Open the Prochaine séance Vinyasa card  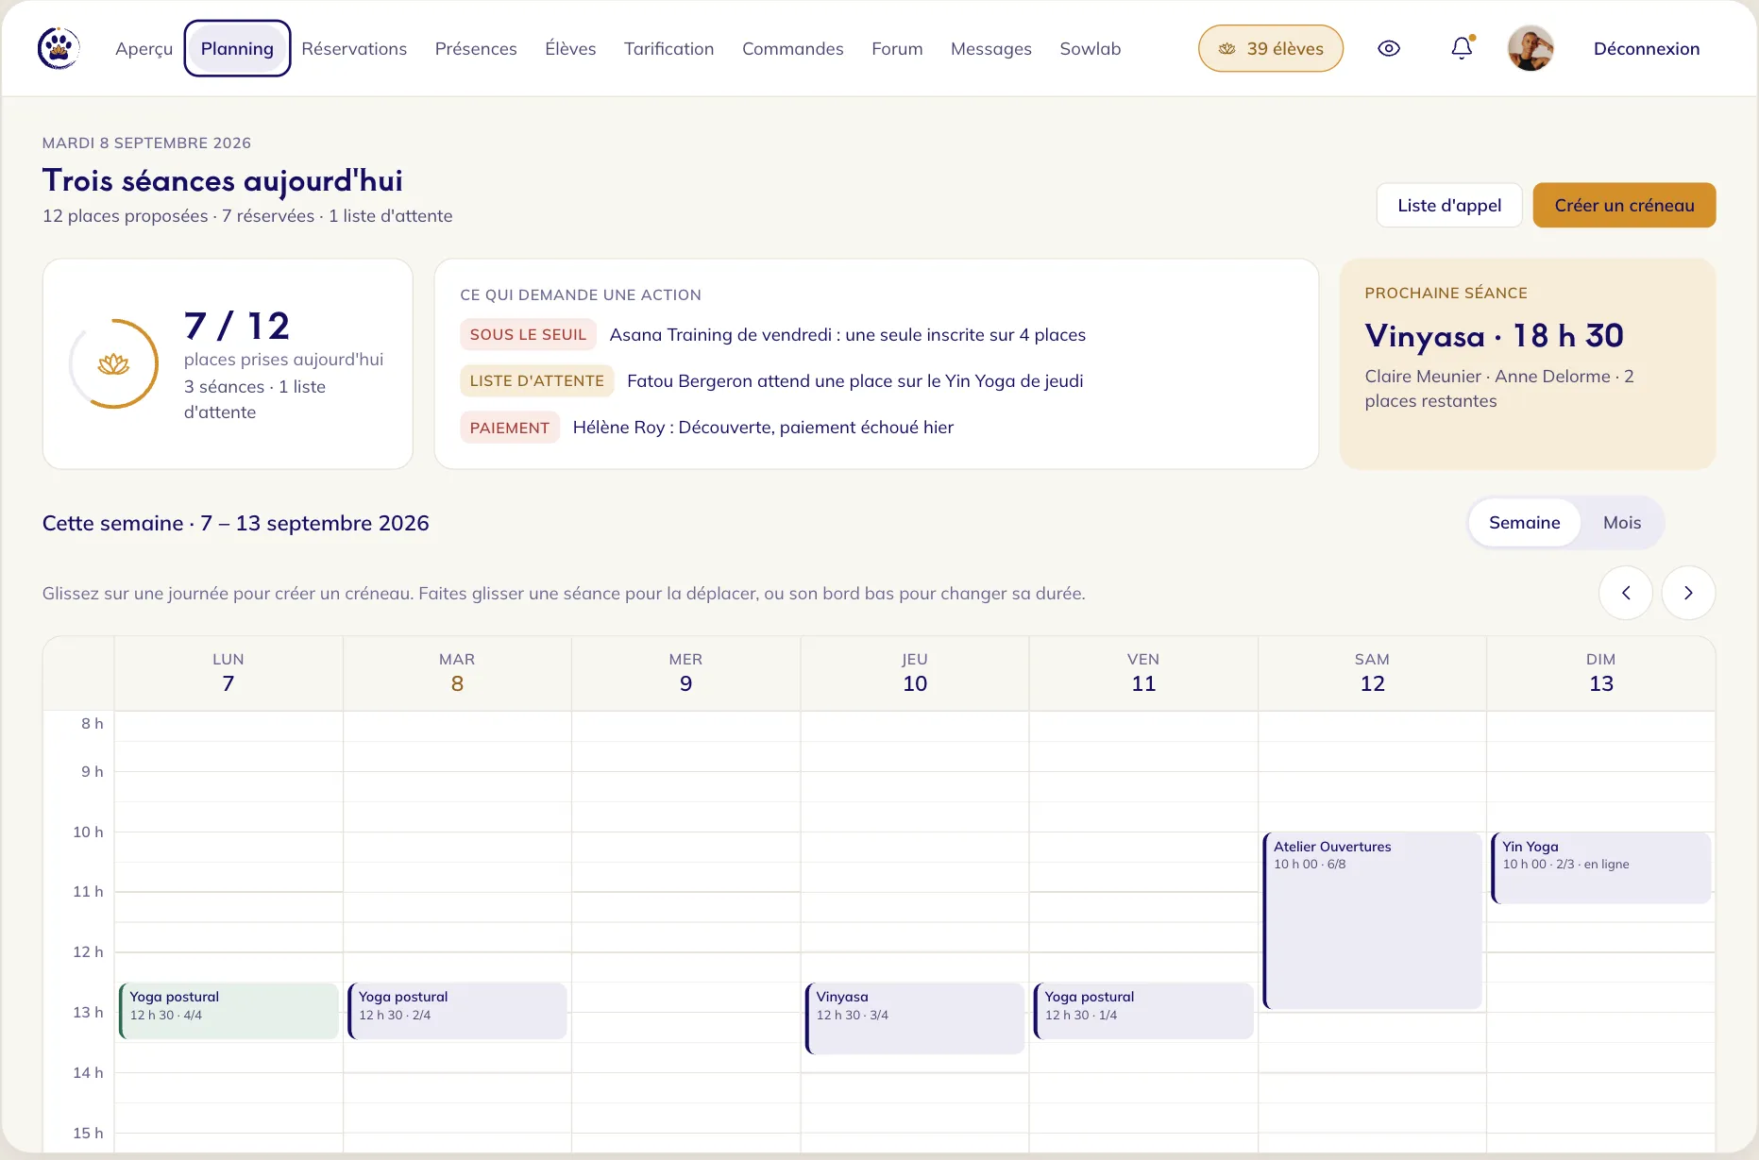click(1527, 363)
